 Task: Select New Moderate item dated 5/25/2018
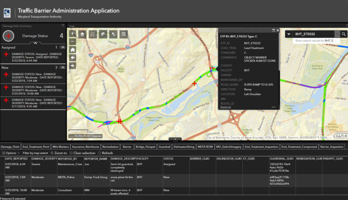(33, 90)
